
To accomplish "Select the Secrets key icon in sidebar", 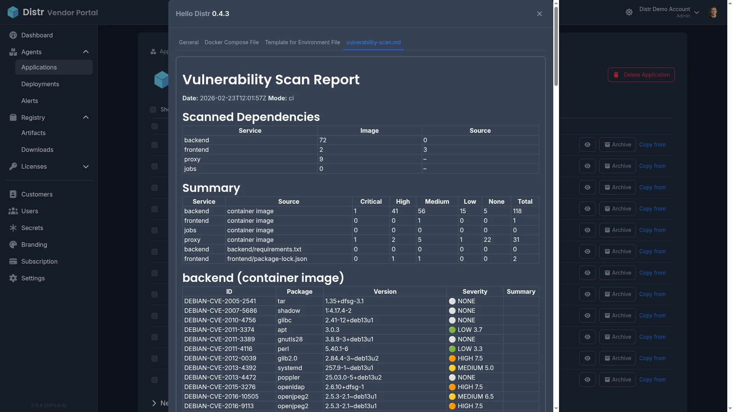I will pyautogui.click(x=13, y=228).
